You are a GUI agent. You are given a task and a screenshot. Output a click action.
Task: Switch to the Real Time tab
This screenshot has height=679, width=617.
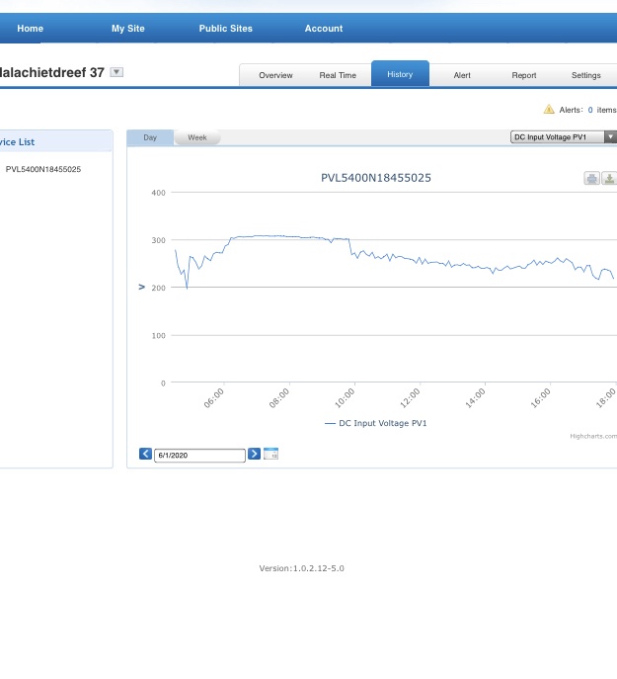coord(338,75)
